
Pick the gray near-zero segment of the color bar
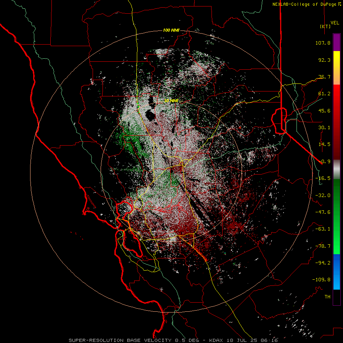[x=337, y=169]
